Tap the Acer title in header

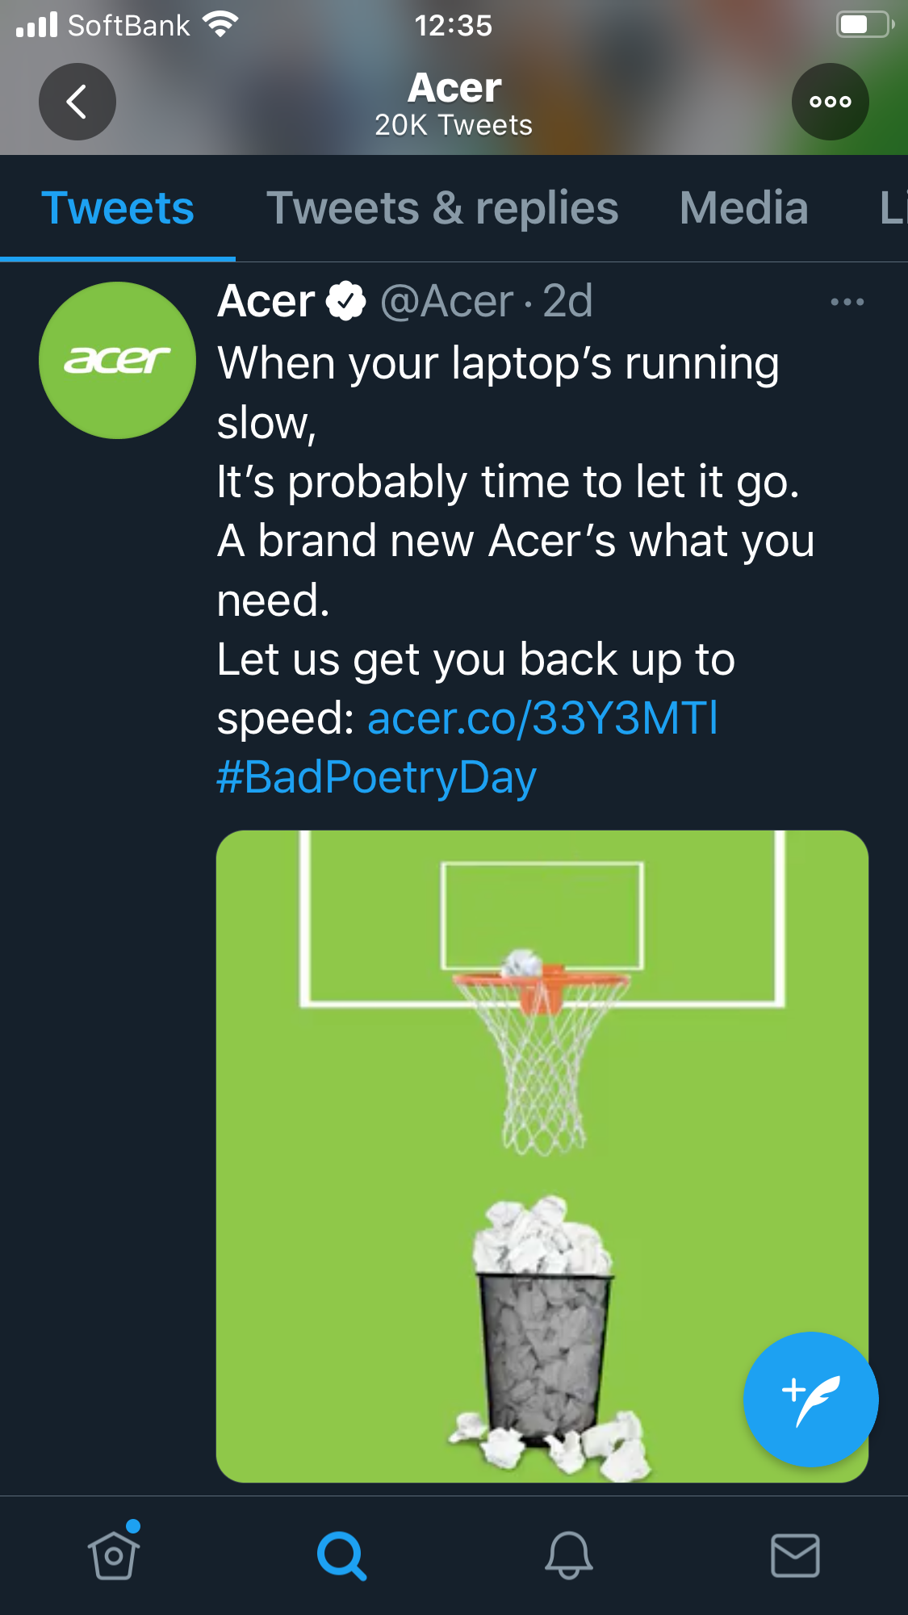point(454,88)
